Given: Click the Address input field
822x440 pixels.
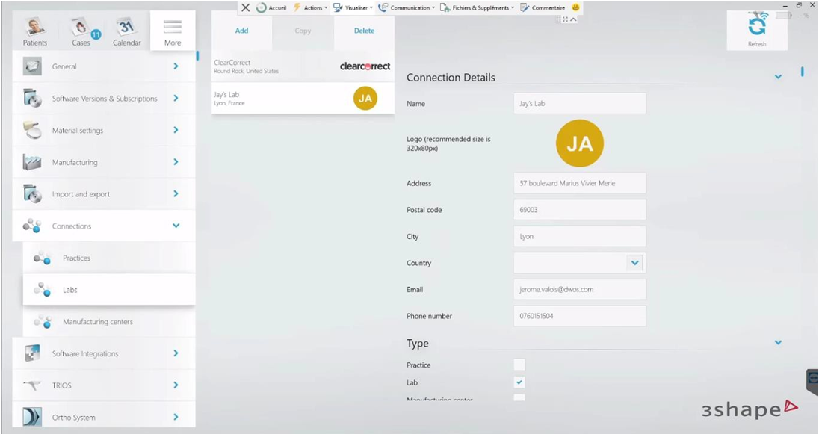Looking at the screenshot, I should (580, 183).
